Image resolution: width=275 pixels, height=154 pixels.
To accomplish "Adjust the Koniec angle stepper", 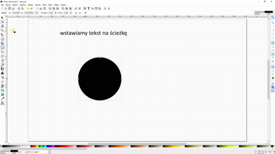I will pyautogui.click(x=70, y=13).
